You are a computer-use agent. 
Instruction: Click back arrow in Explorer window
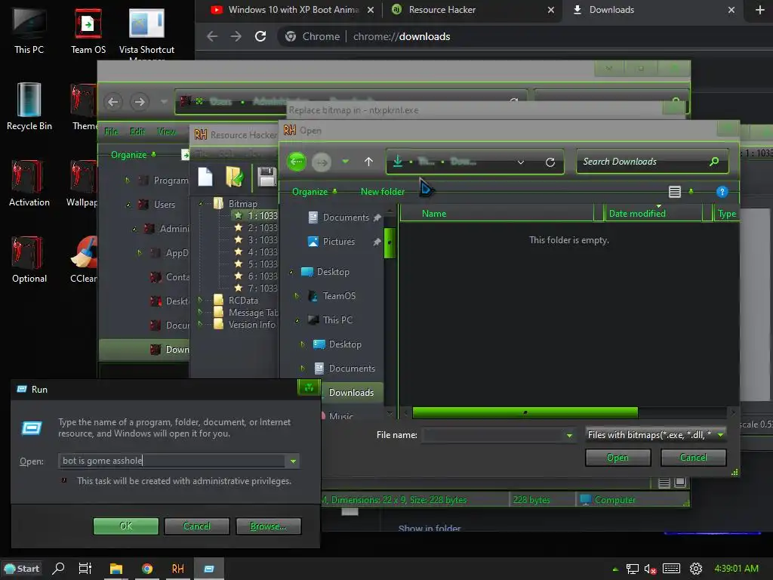pyautogui.click(x=113, y=102)
